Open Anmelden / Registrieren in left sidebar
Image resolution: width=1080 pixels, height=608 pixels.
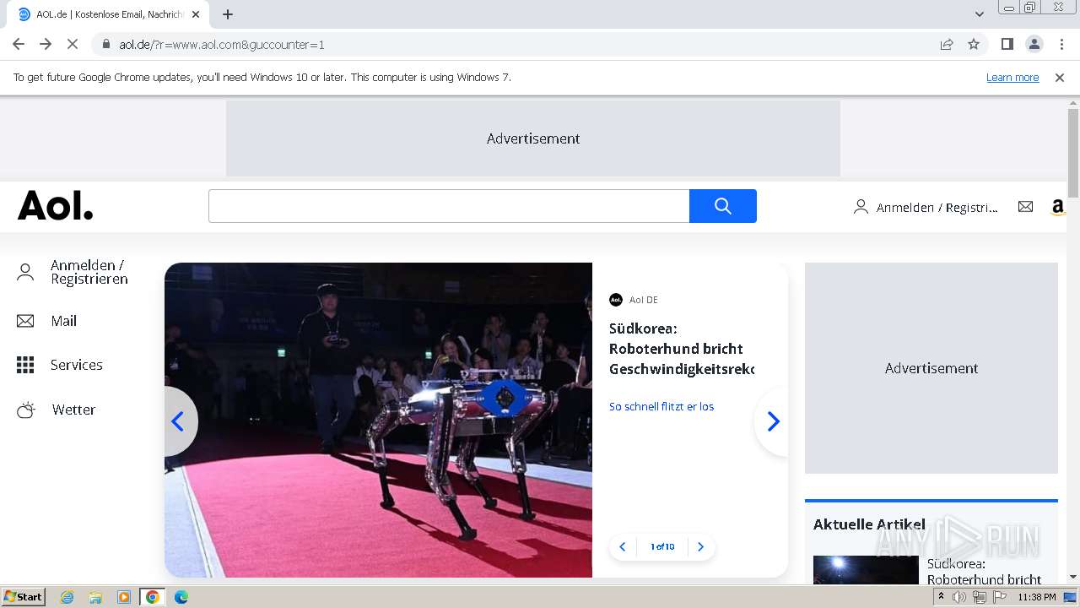point(73,272)
